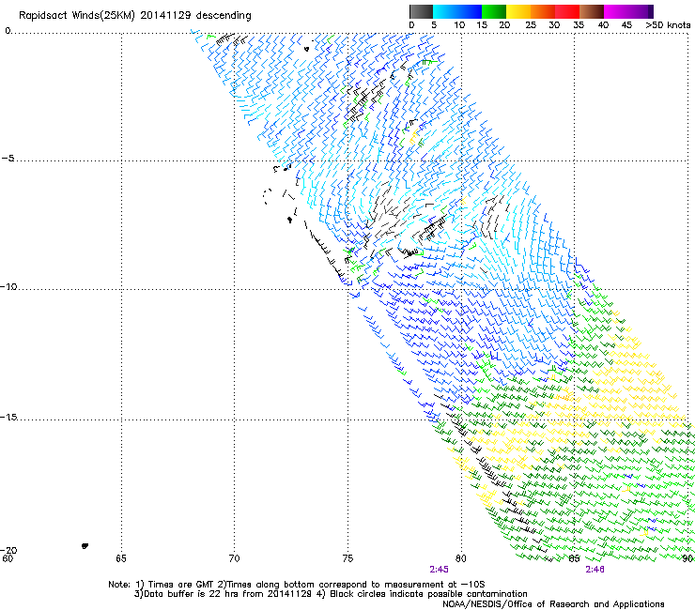Click the '70' longitude axis label
The image size is (695, 610).
(x=234, y=558)
